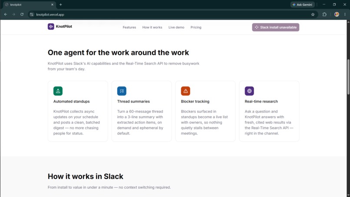
Task: Open the How it works nav link
Action: [152, 27]
